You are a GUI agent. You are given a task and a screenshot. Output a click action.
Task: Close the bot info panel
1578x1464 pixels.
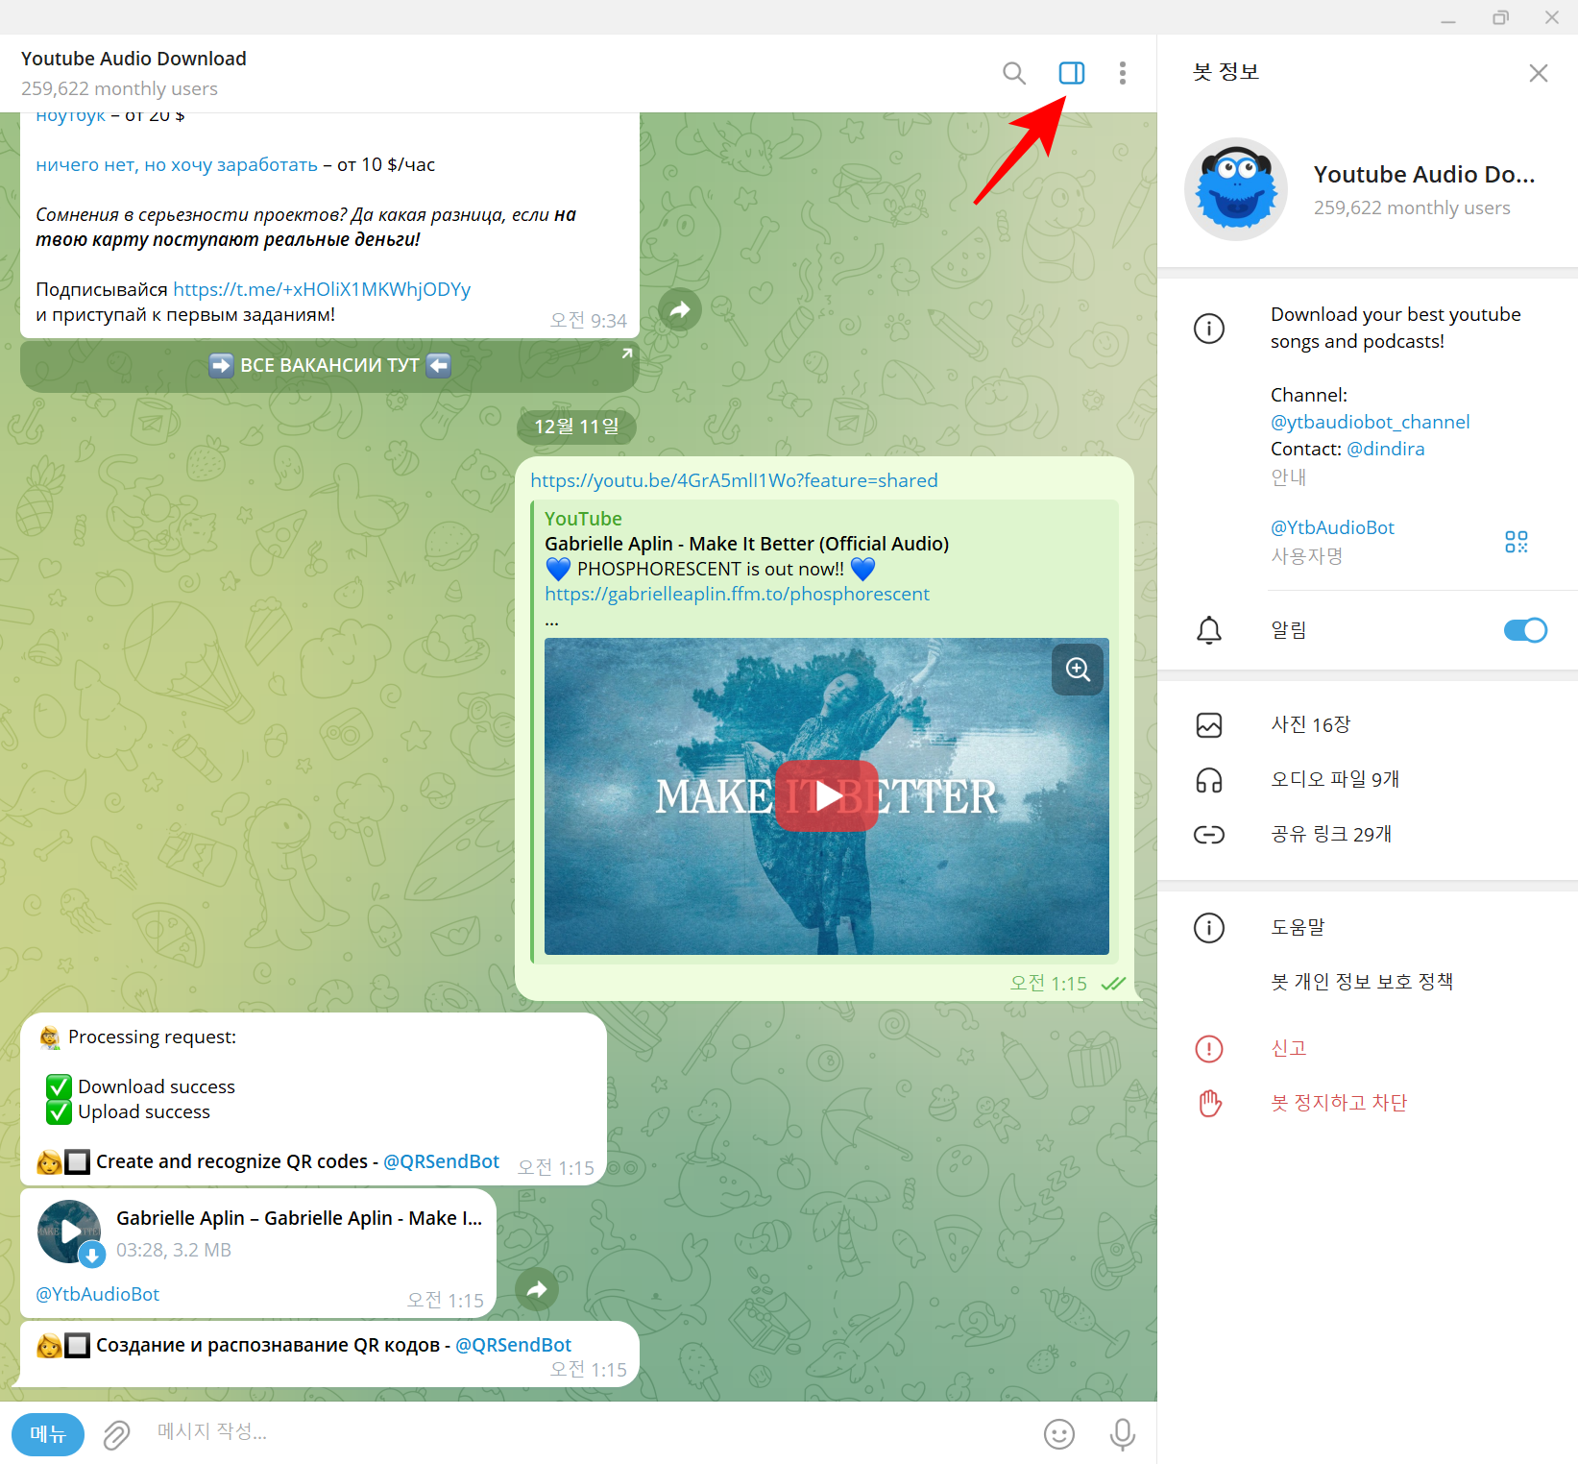point(1538,73)
